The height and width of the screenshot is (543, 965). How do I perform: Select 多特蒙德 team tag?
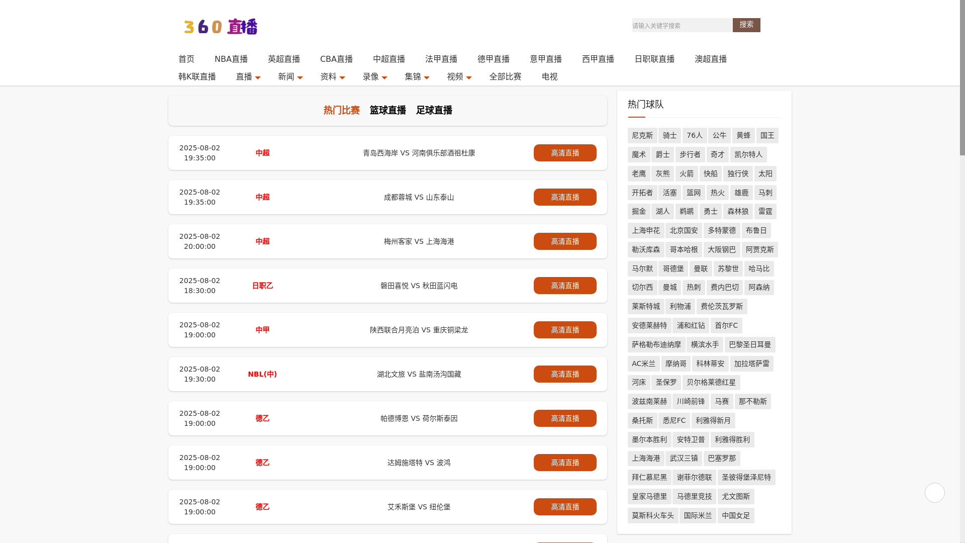(x=722, y=230)
